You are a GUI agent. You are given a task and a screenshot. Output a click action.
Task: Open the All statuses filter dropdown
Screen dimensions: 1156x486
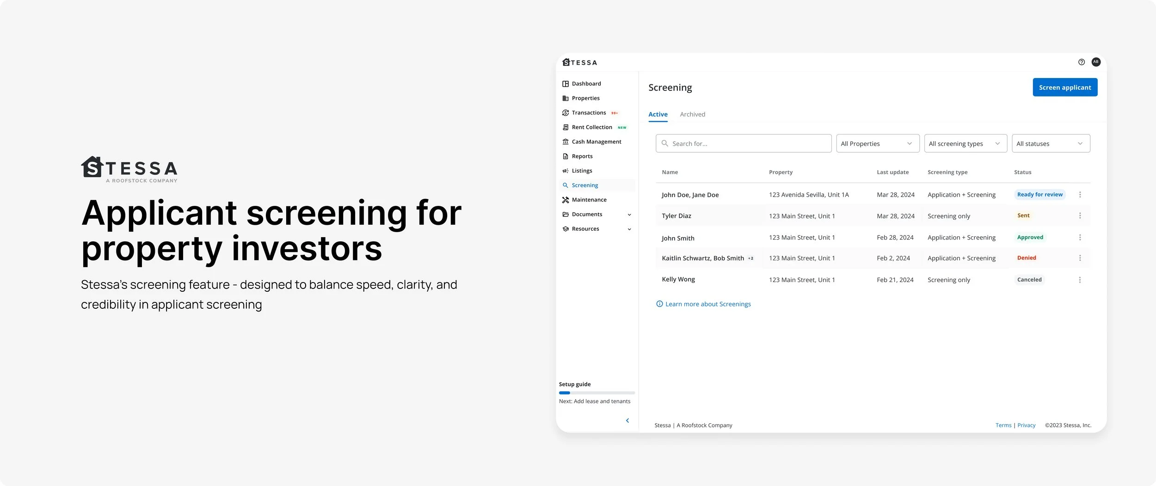click(1051, 144)
